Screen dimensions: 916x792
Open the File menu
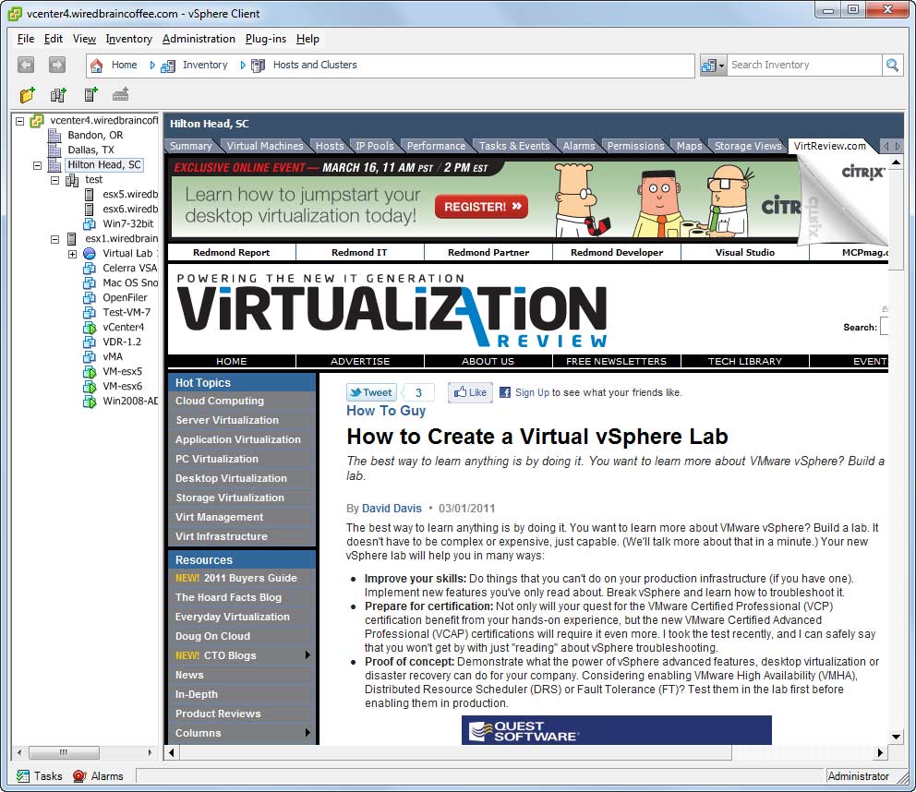26,39
